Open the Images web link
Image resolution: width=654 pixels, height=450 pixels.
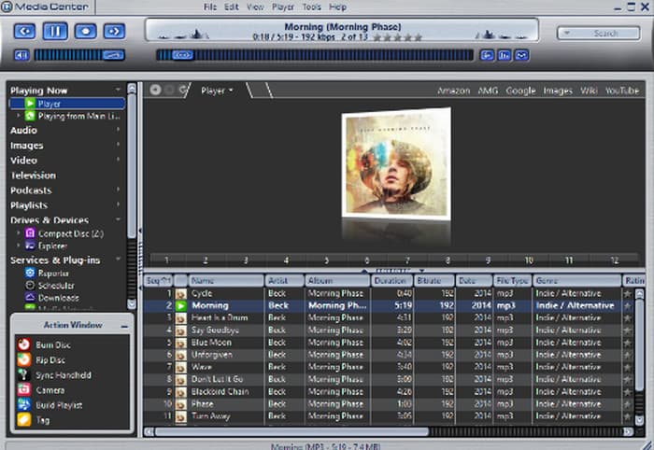point(558,91)
